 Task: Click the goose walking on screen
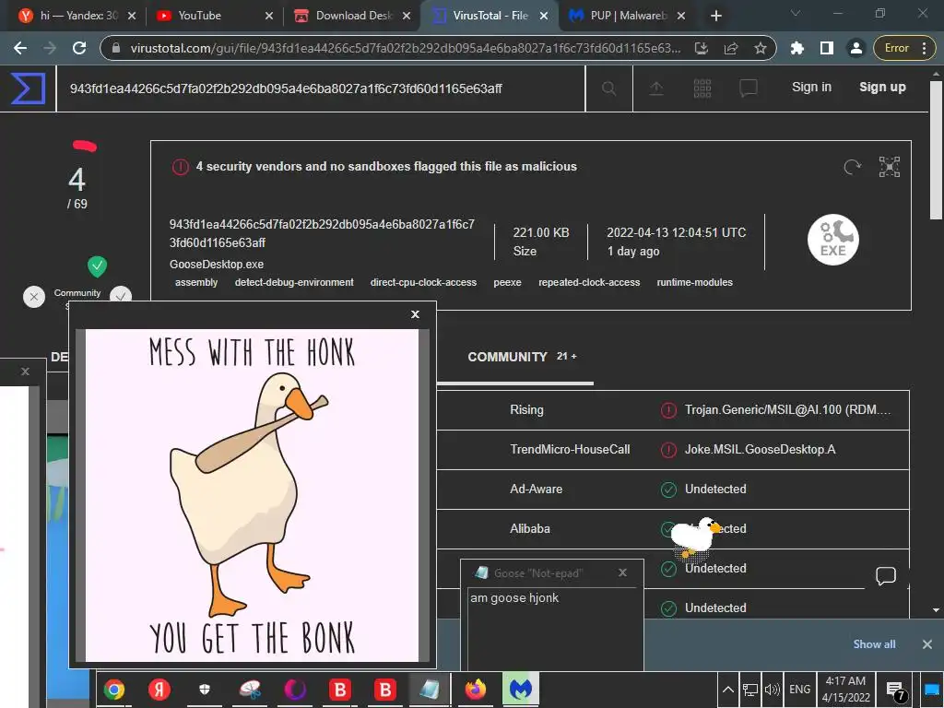tap(694, 537)
